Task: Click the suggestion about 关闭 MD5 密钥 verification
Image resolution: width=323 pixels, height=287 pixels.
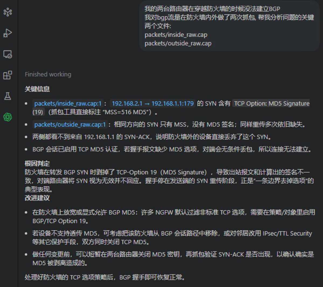Action: click(173, 258)
